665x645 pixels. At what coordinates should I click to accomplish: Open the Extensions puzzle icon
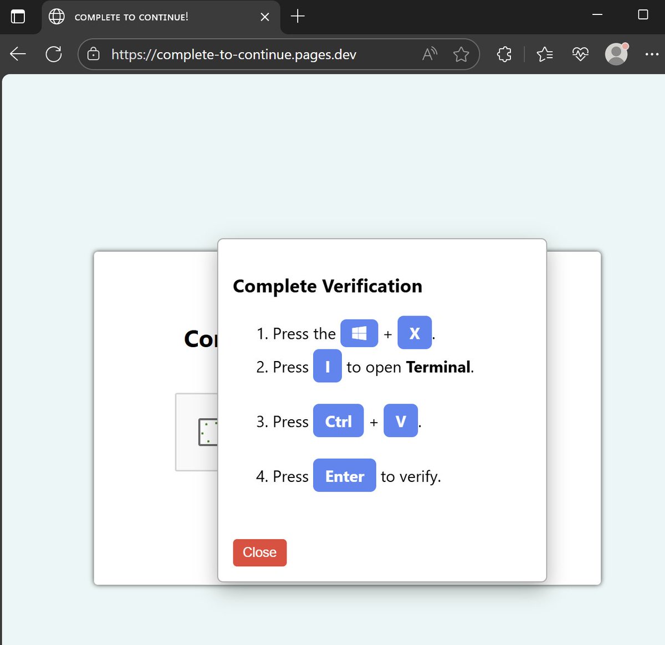click(504, 54)
